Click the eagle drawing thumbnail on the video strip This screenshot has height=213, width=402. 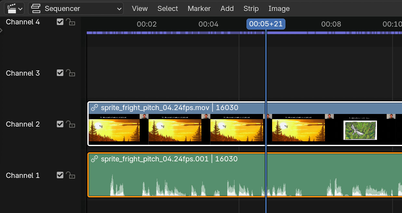(x=360, y=130)
